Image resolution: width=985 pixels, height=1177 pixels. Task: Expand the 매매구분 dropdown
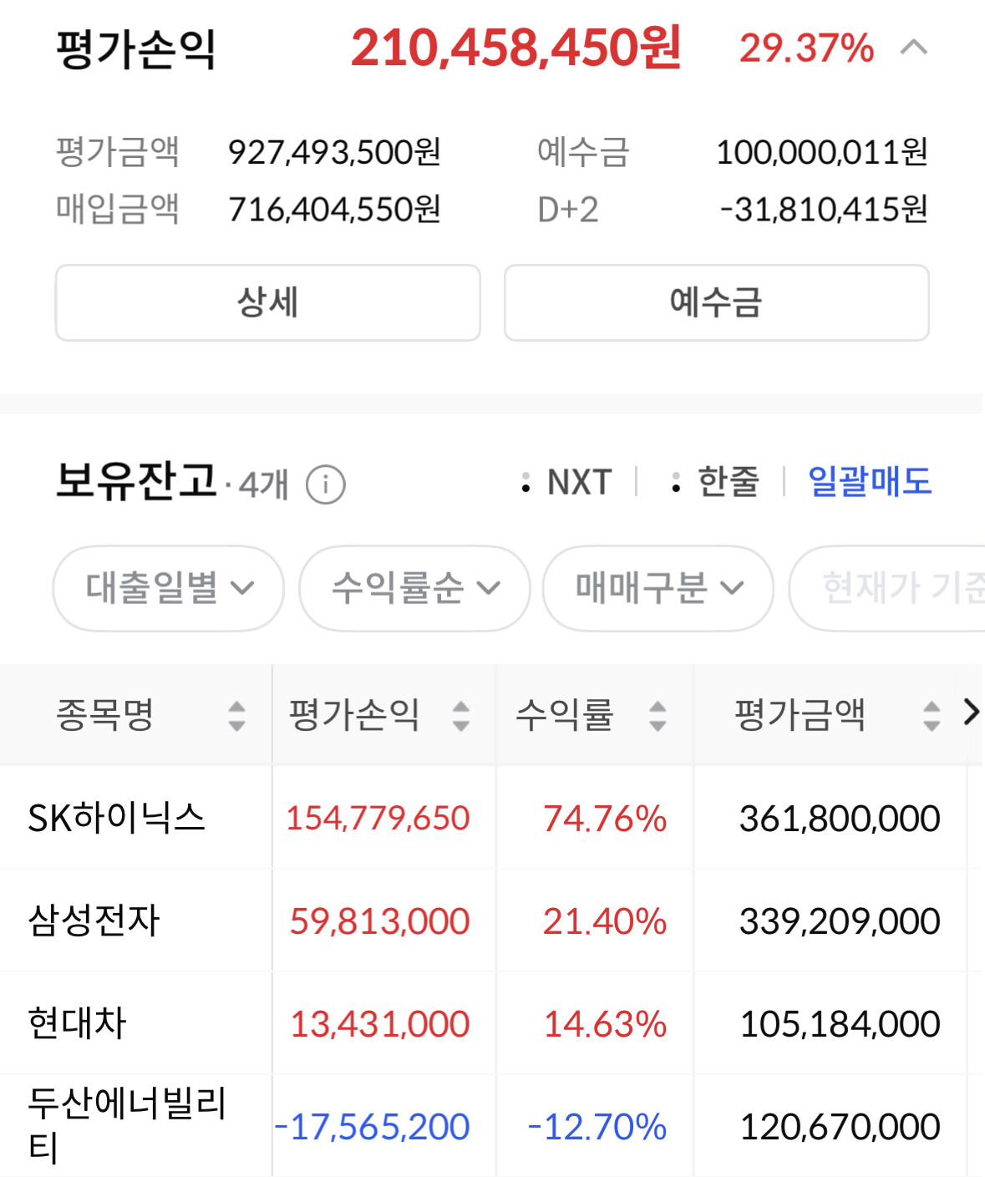click(x=658, y=588)
